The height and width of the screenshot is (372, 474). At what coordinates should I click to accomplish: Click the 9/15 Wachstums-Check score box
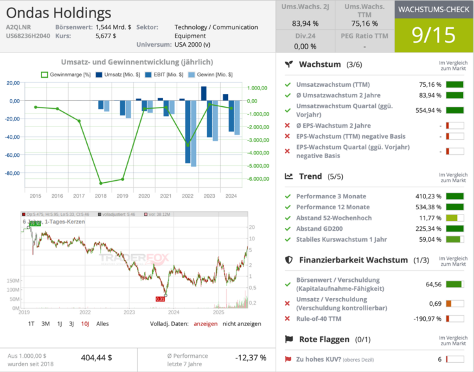(x=434, y=35)
